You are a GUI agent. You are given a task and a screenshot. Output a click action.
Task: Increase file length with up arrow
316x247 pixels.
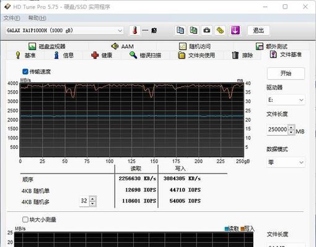(x=291, y=127)
